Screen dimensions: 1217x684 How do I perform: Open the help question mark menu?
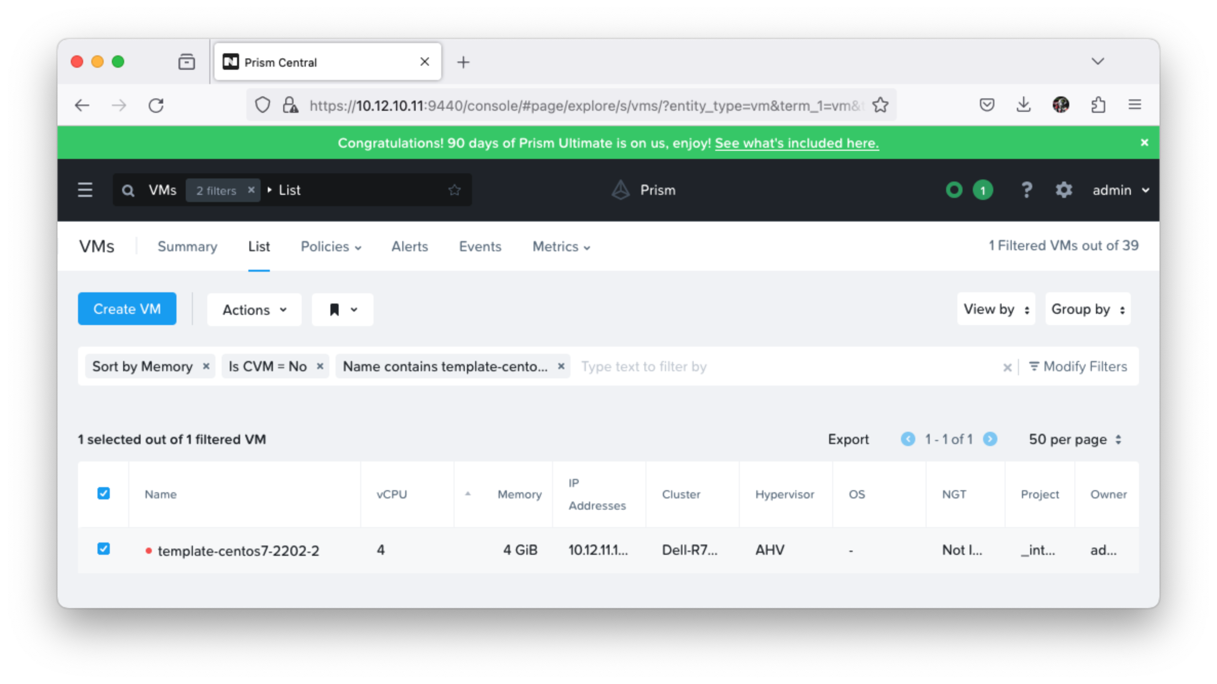[x=1026, y=190]
